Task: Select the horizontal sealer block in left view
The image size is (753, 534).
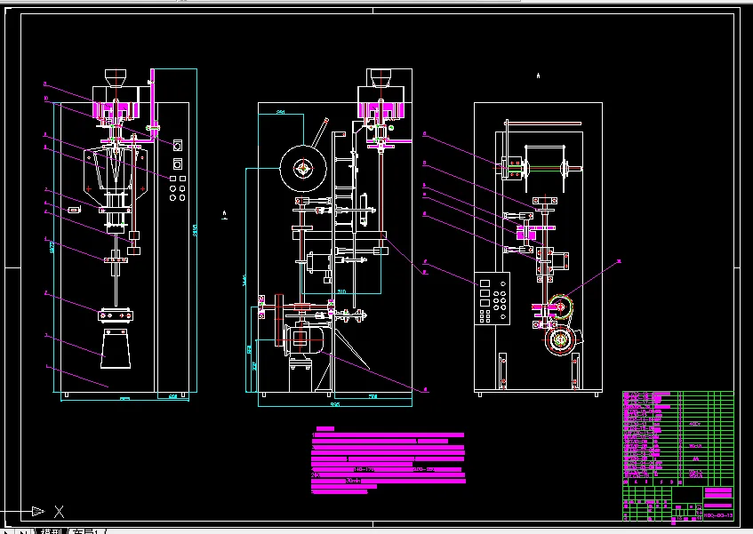Action: [x=116, y=315]
